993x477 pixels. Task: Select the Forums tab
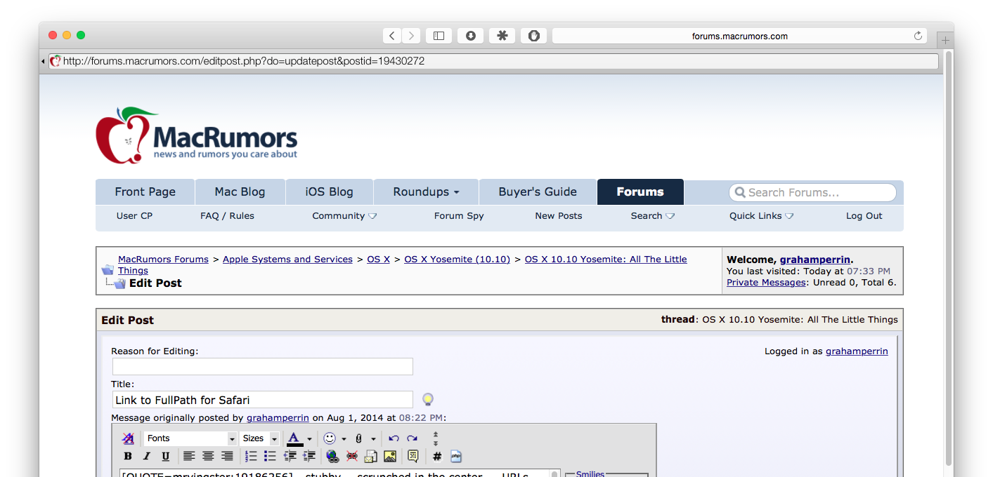coord(640,192)
